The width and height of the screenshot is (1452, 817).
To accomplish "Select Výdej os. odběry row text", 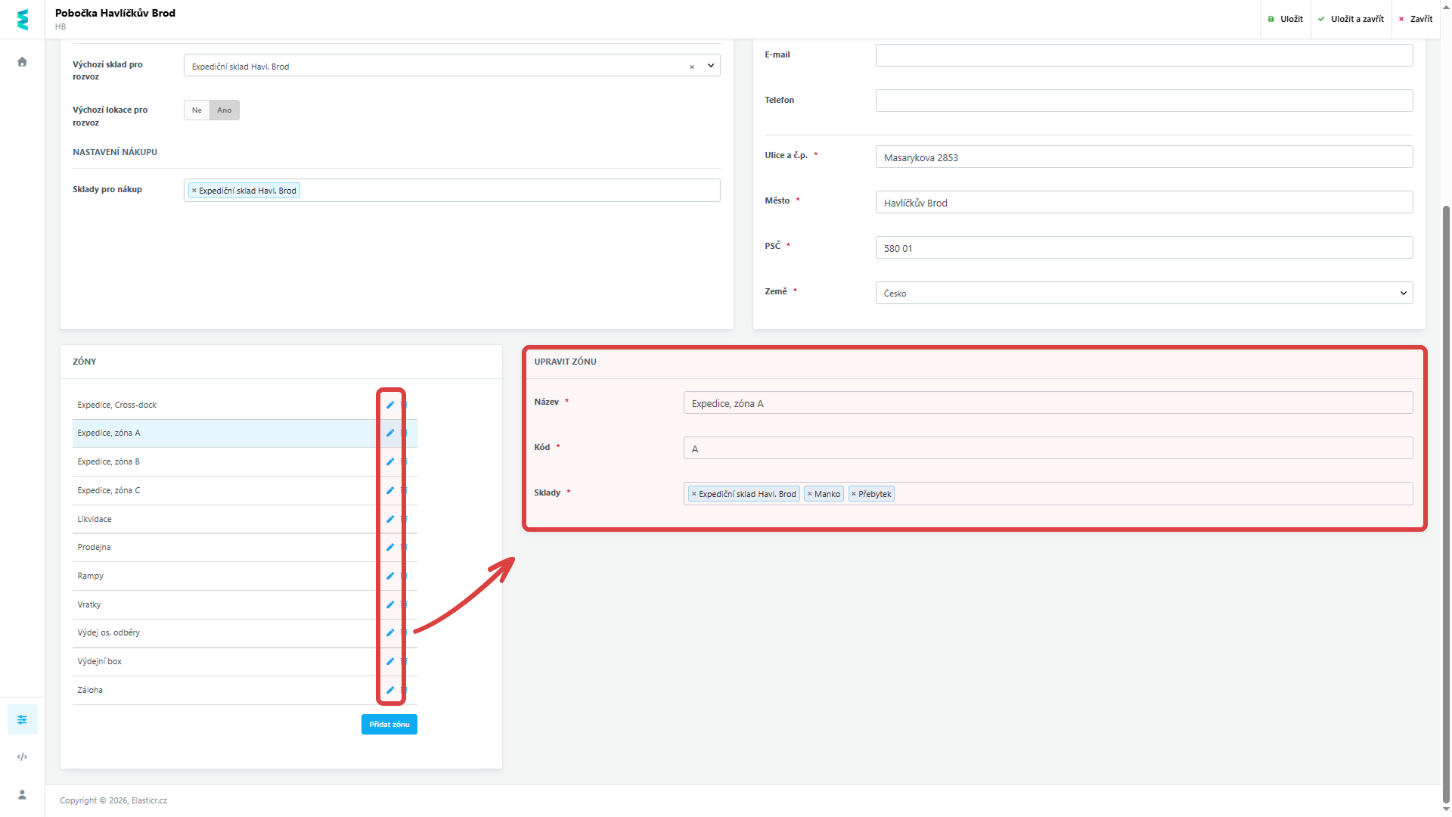I will (x=109, y=632).
